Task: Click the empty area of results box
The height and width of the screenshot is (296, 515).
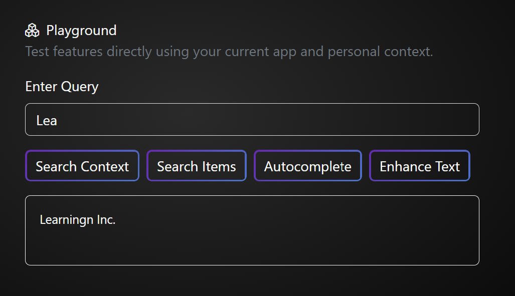Action: click(295, 243)
